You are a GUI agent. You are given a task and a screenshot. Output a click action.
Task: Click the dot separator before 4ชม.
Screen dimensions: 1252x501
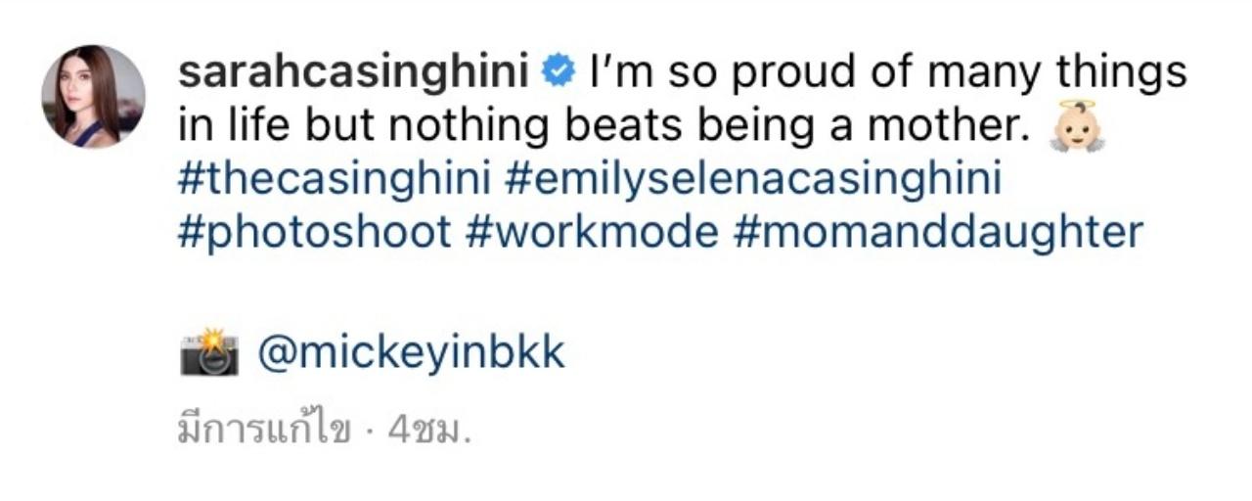[370, 431]
